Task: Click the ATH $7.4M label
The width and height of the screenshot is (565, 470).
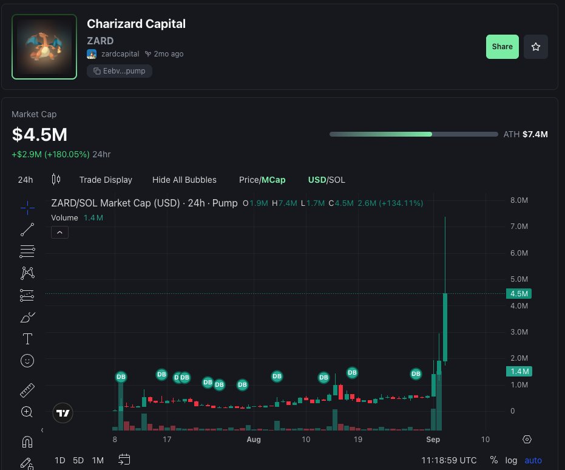Action: click(x=526, y=134)
